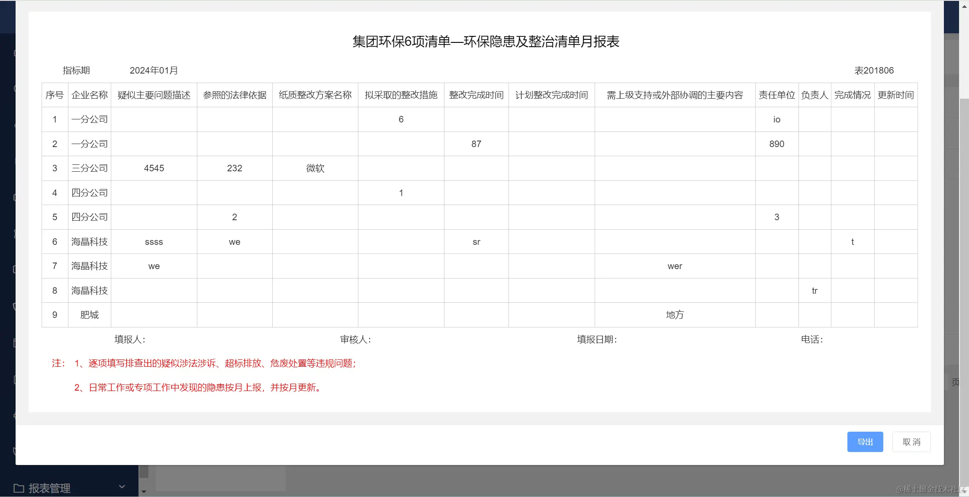Select the 微软 cell in row 3
The image size is (969, 497).
click(x=315, y=168)
